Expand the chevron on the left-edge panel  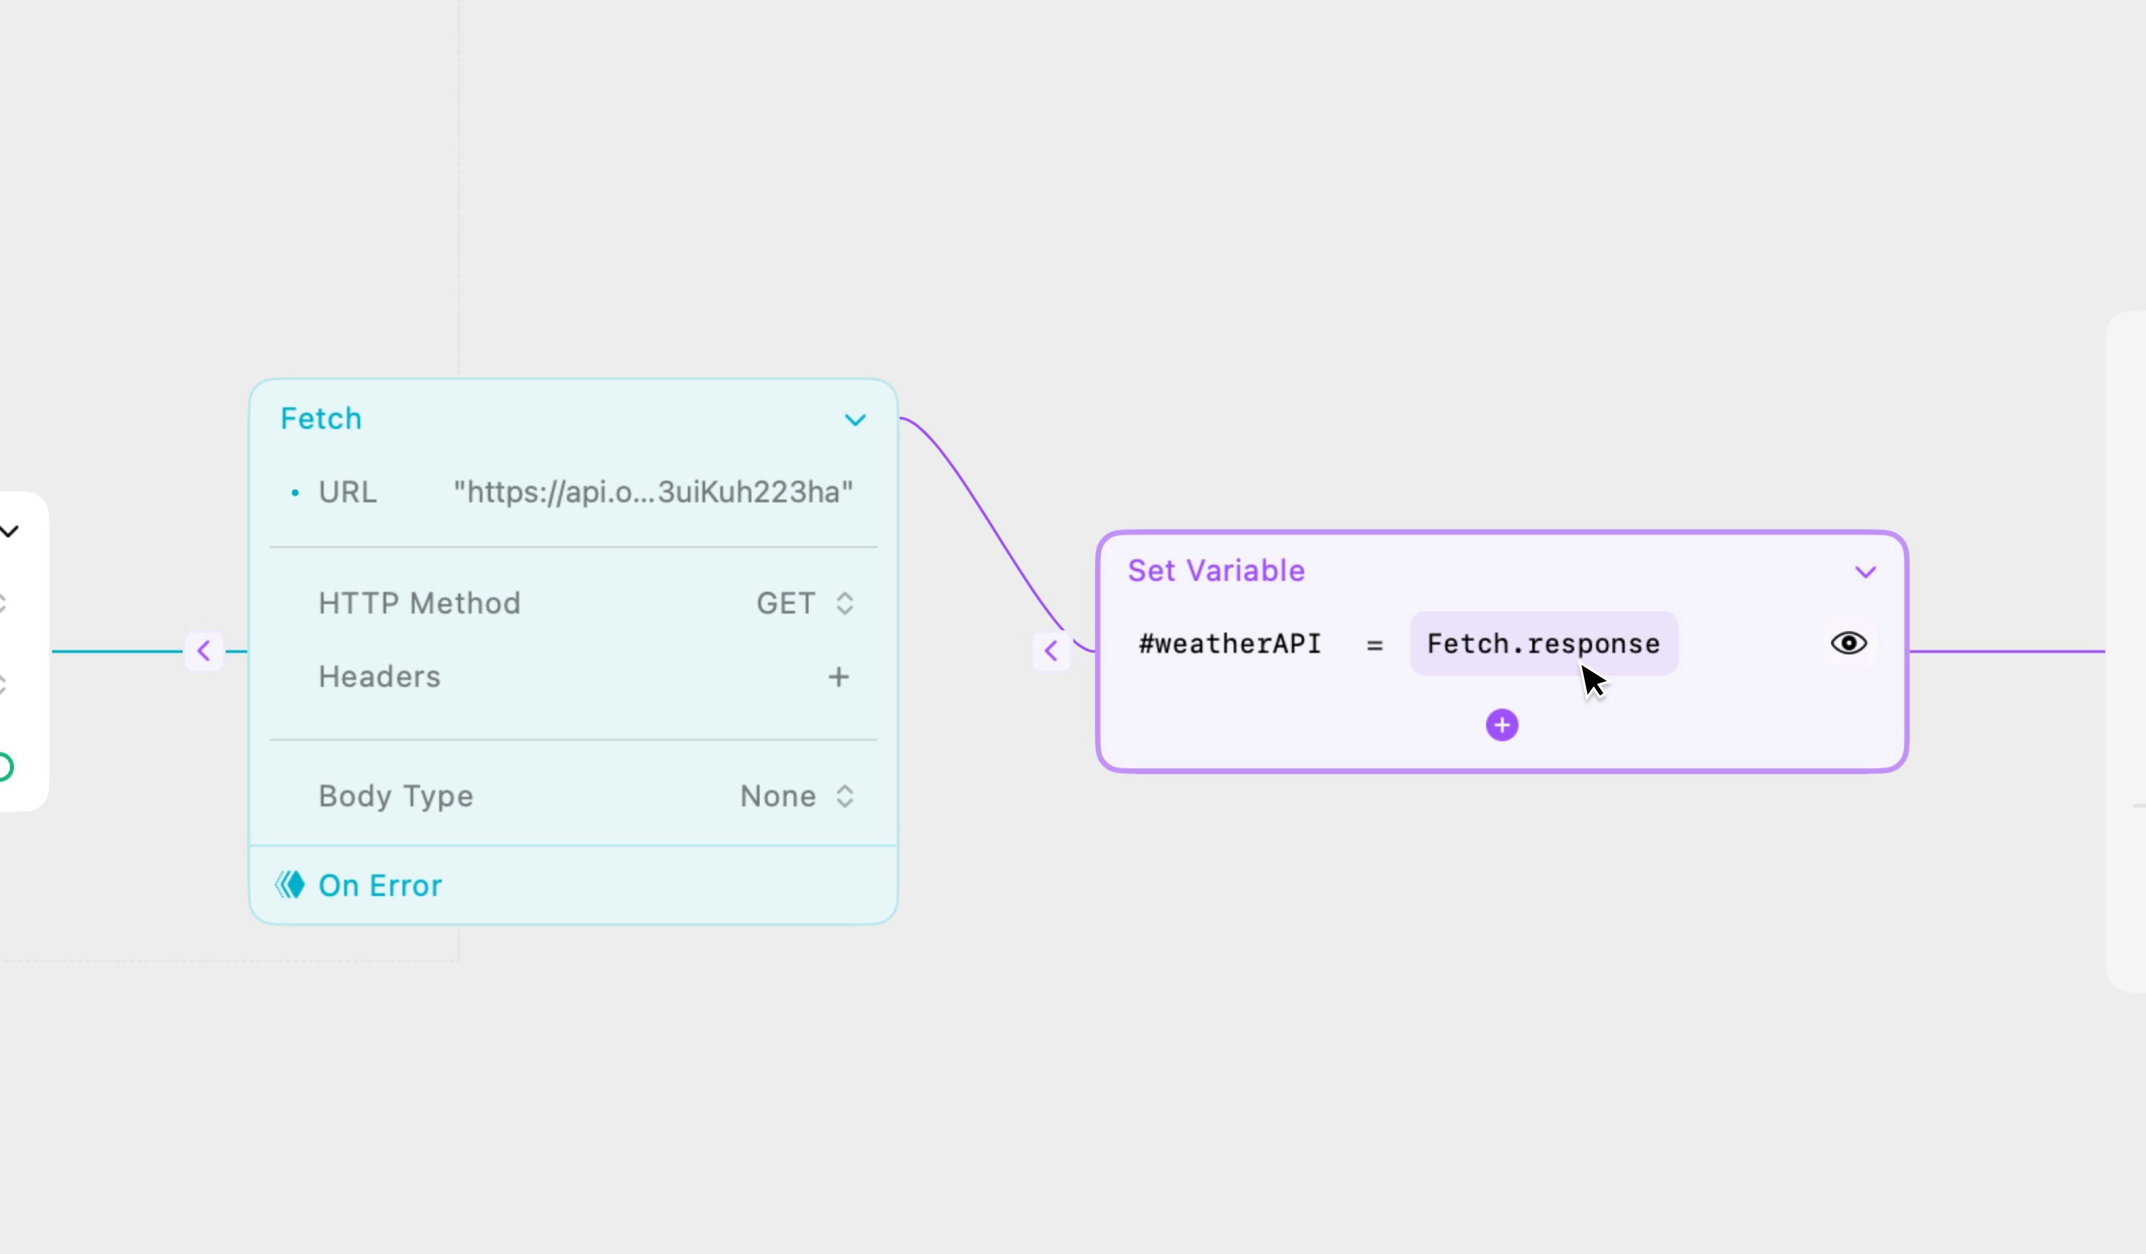coord(9,532)
